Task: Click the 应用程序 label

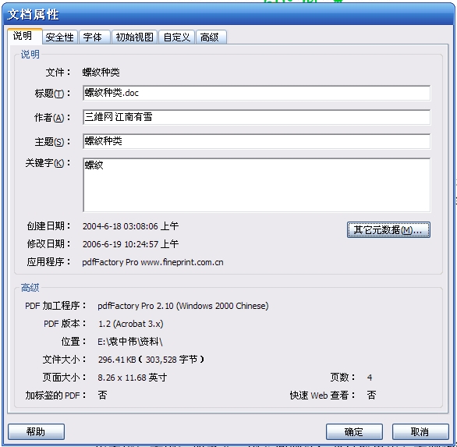Action: pyautogui.click(x=48, y=262)
